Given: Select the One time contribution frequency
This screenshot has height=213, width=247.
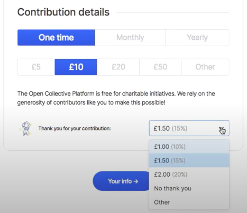Looking at the screenshot, I should point(56,38).
